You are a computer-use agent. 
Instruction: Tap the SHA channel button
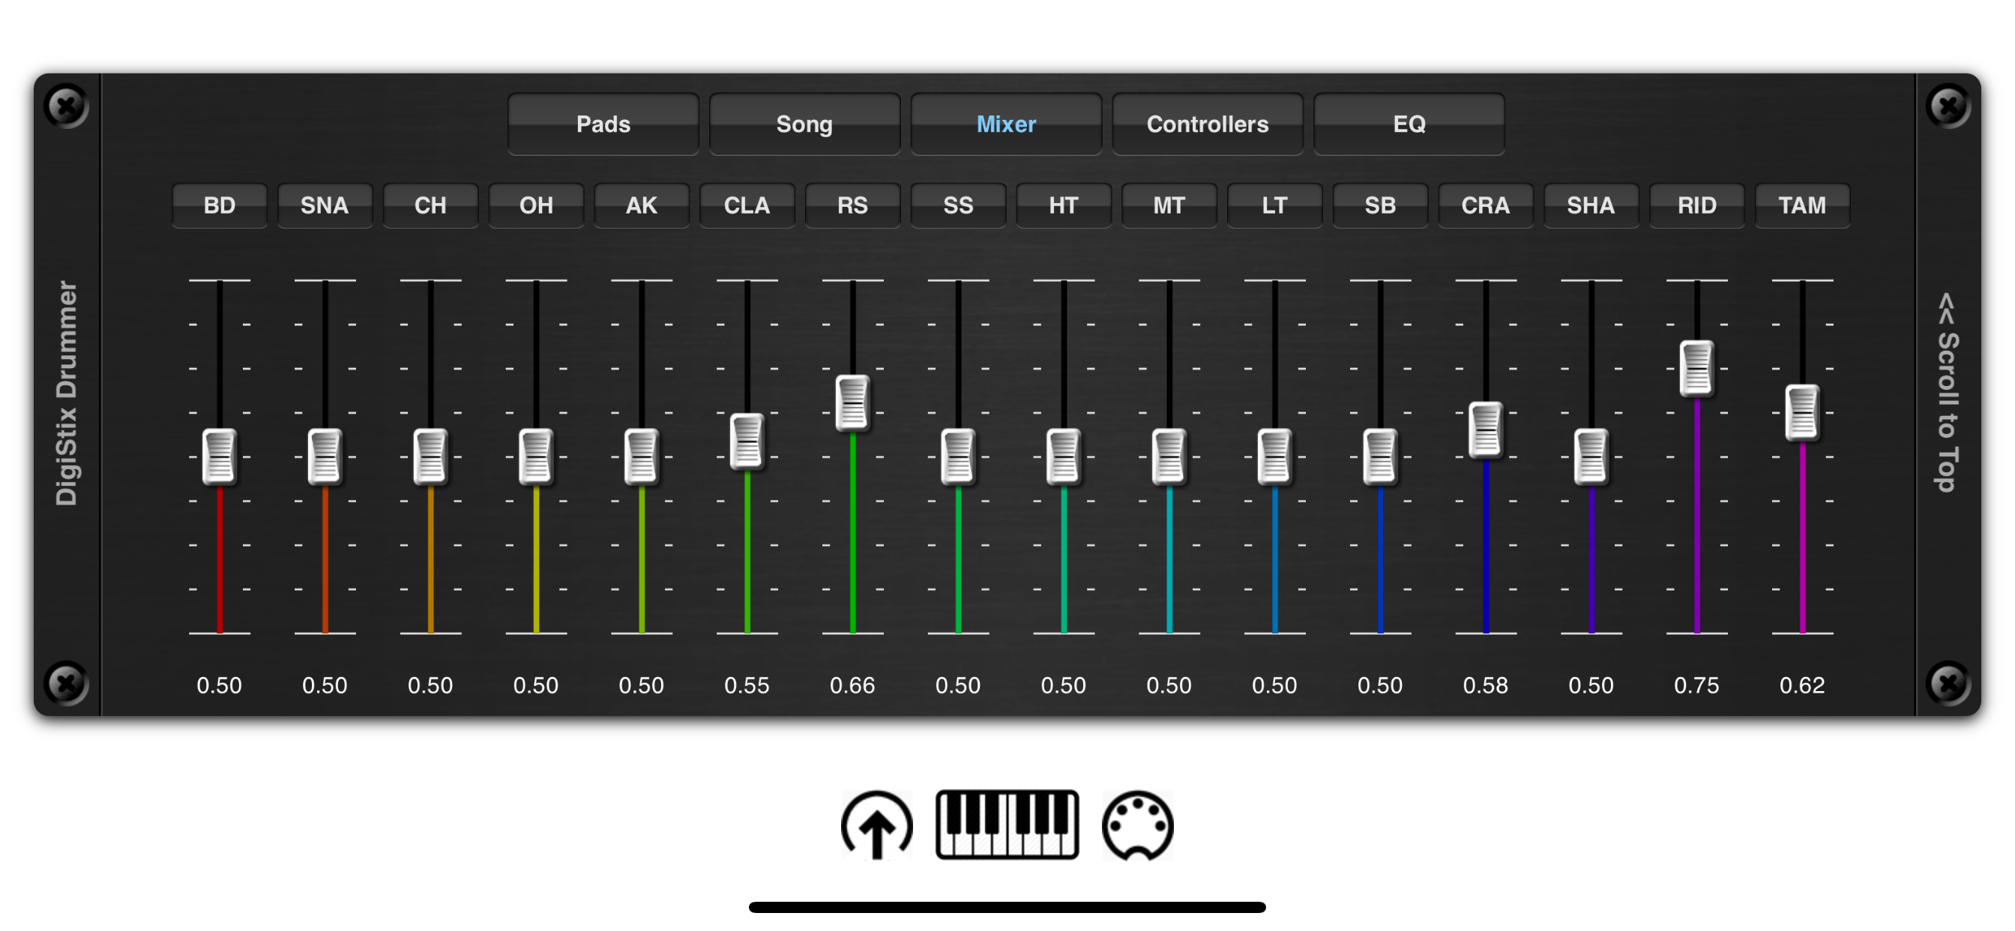pos(1591,205)
